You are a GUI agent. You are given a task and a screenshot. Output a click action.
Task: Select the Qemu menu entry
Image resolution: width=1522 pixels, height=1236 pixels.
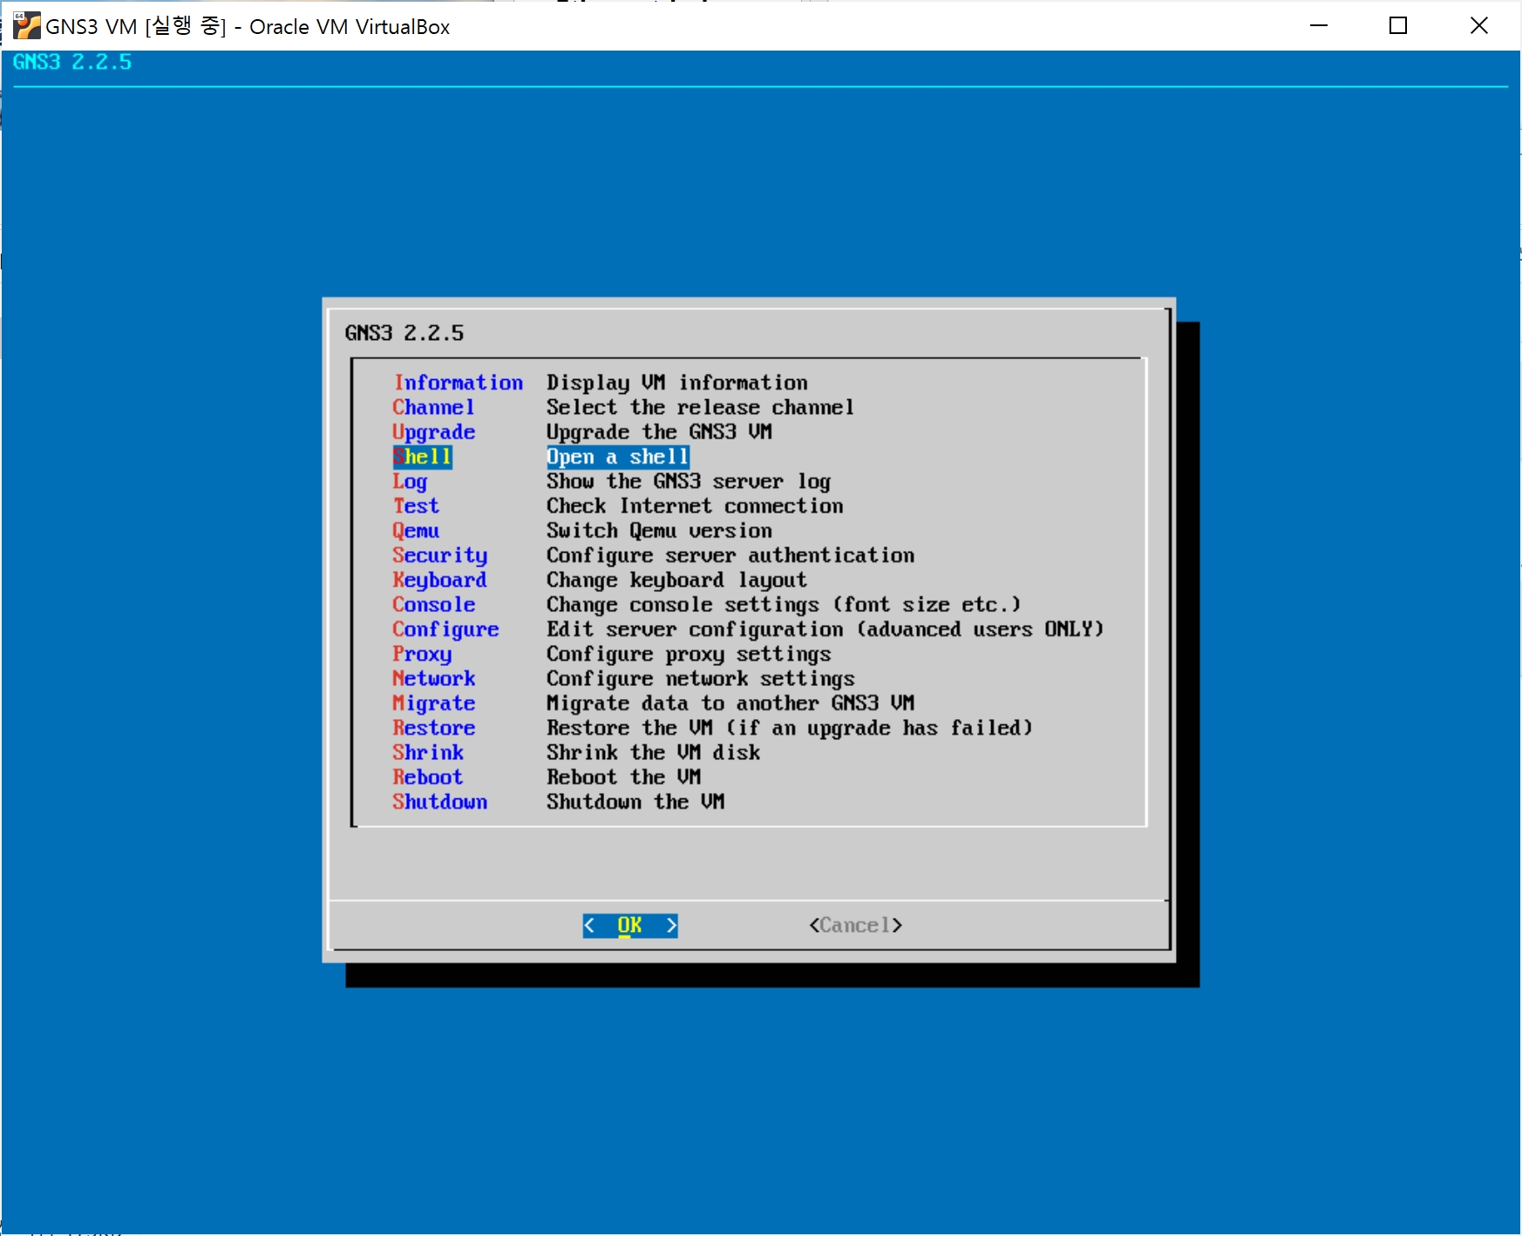point(417,531)
